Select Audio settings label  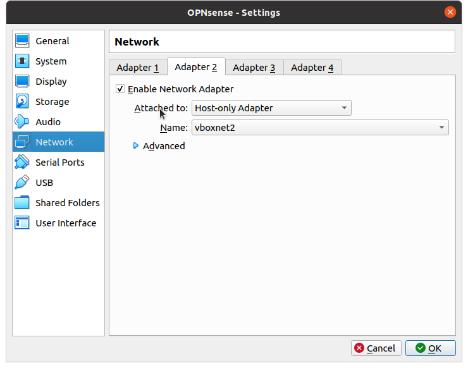pos(48,122)
